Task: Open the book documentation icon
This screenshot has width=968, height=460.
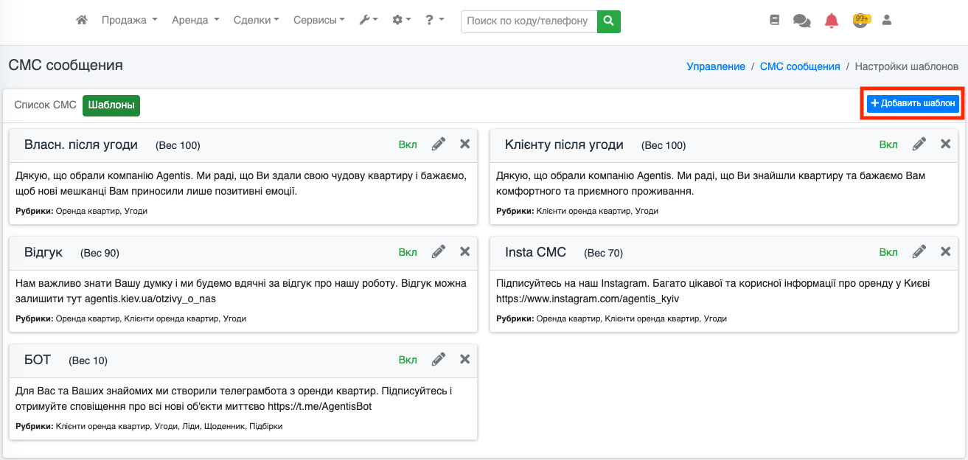Action: (774, 21)
